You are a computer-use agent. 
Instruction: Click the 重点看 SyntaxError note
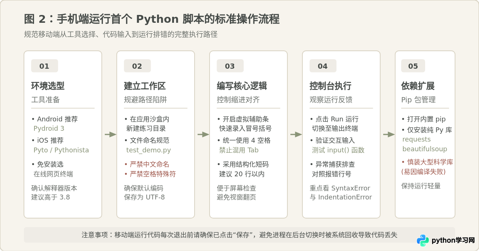(x=340, y=188)
